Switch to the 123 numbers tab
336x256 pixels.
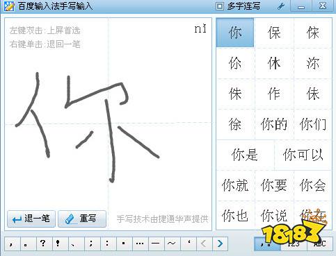[294, 244]
